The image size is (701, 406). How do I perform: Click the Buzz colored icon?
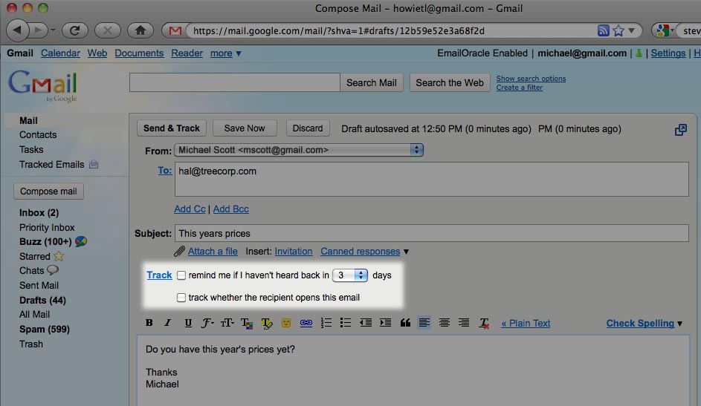[x=81, y=242]
